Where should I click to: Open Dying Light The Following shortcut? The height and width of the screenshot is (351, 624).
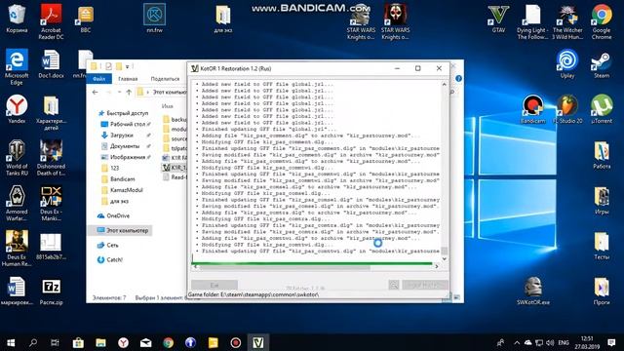tap(532, 21)
